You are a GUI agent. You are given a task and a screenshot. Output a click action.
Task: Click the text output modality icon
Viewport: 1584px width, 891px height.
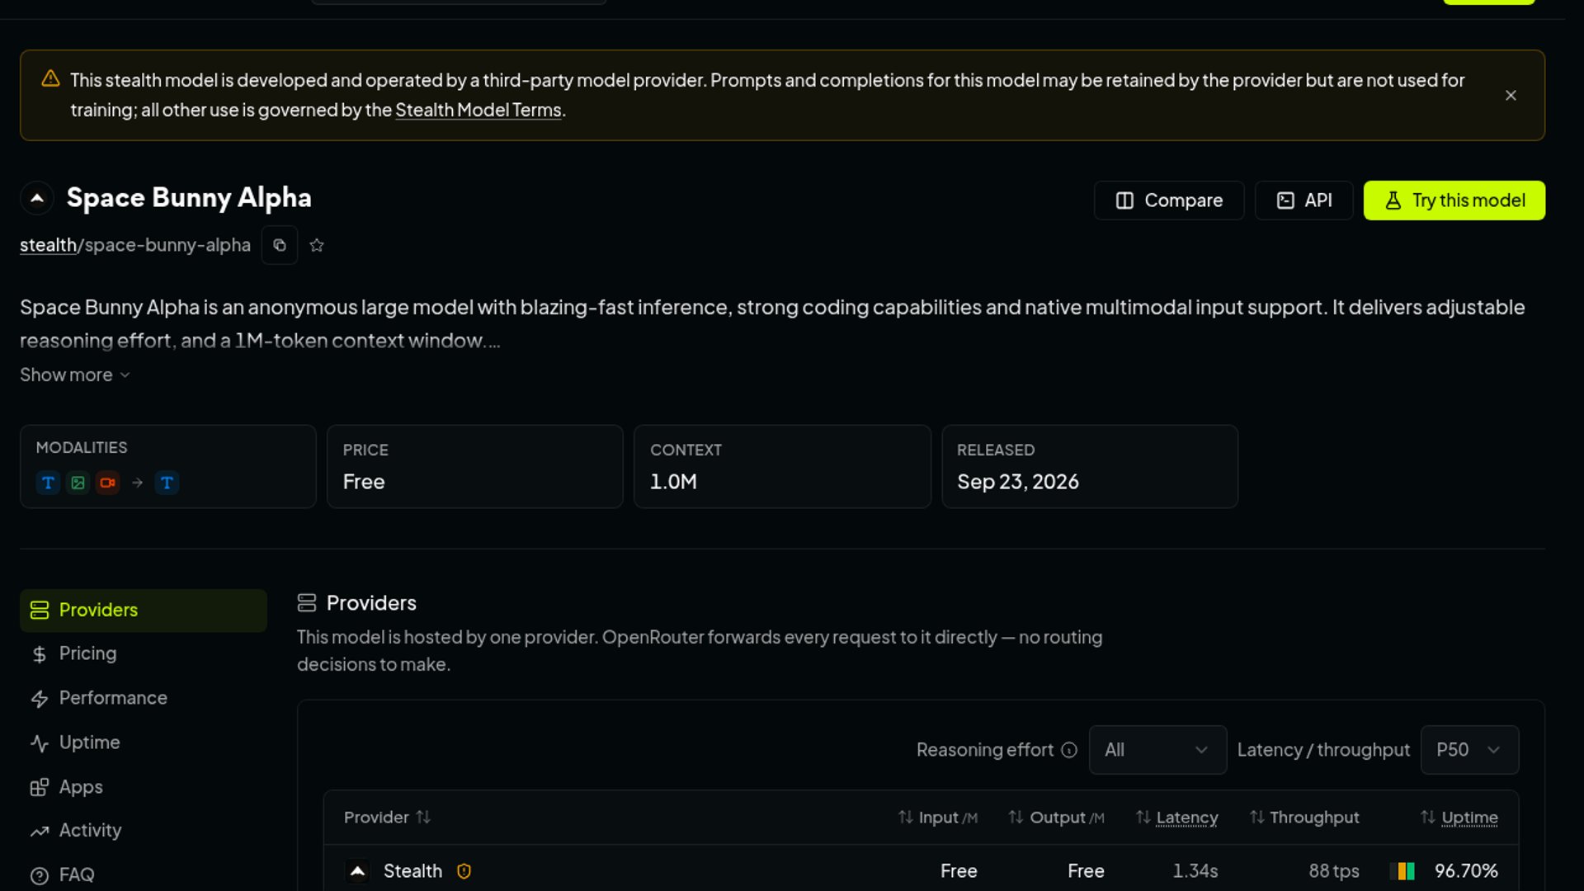(167, 483)
